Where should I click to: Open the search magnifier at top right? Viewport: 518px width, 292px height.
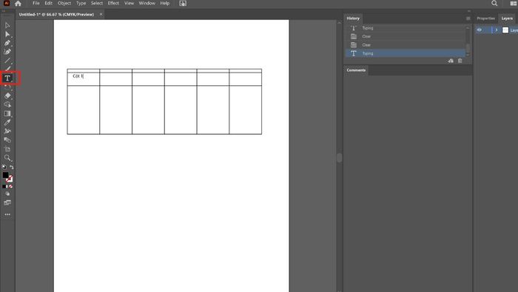(x=494, y=3)
